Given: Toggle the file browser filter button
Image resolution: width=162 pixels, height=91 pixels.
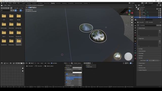Looking at the screenshot, I should tap(21, 10).
